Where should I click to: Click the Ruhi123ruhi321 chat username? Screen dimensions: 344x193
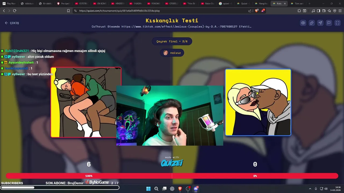(x=17, y=51)
